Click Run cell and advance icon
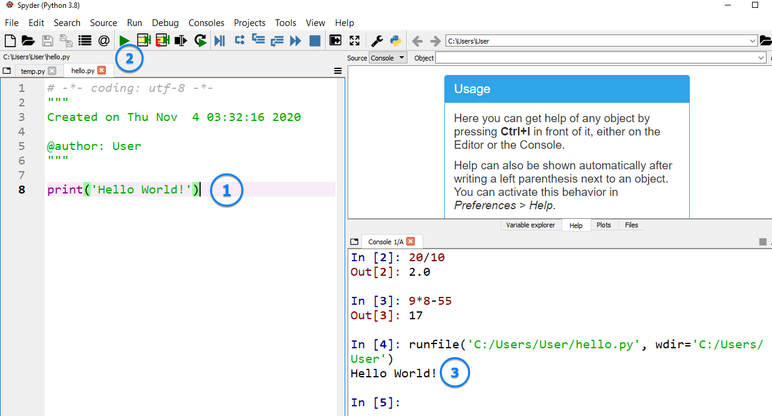This screenshot has height=416, width=772. coord(162,41)
